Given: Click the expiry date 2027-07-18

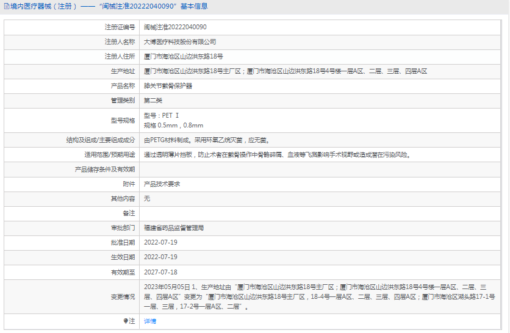Looking at the screenshot, I should pos(160,272).
